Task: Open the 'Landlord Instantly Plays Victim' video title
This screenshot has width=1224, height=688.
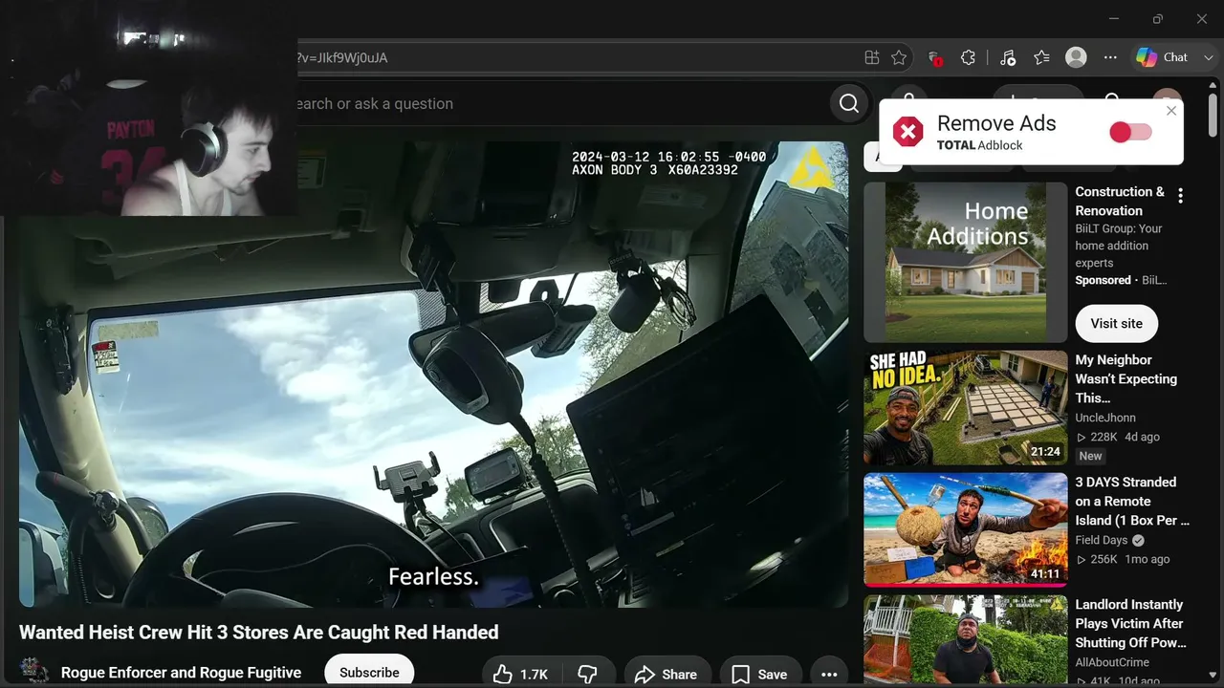Action: [1130, 623]
